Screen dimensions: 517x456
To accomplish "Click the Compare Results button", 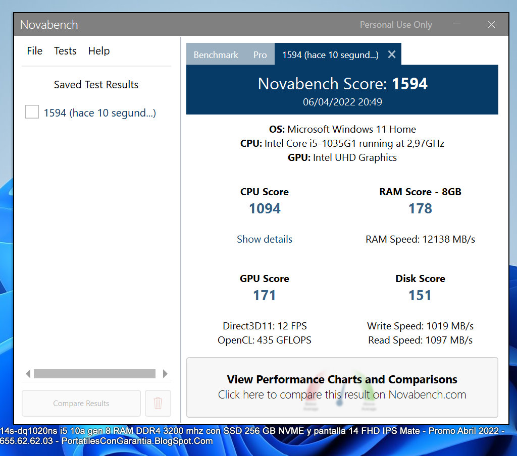I will pos(81,403).
